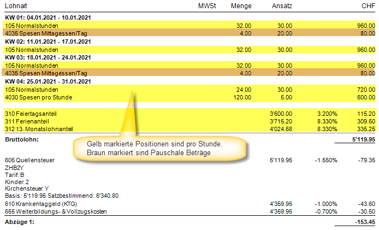Click the Lohnart column header
Viewport: 379px width, 230px height.
pos(15,5)
